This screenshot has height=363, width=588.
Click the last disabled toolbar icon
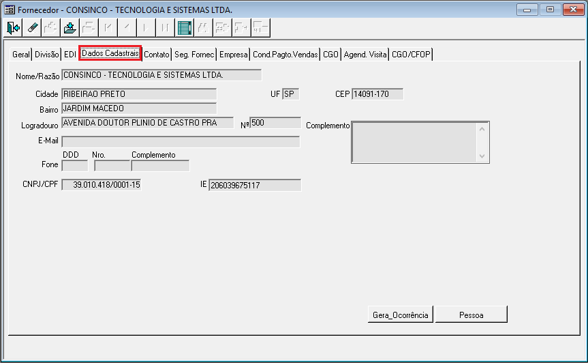tap(261, 28)
